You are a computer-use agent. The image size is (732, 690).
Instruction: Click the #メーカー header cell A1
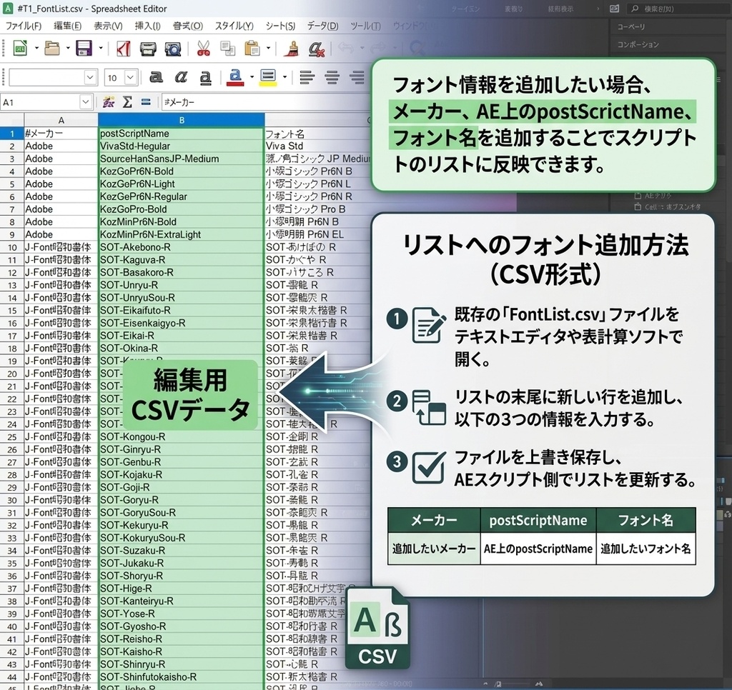click(x=61, y=134)
